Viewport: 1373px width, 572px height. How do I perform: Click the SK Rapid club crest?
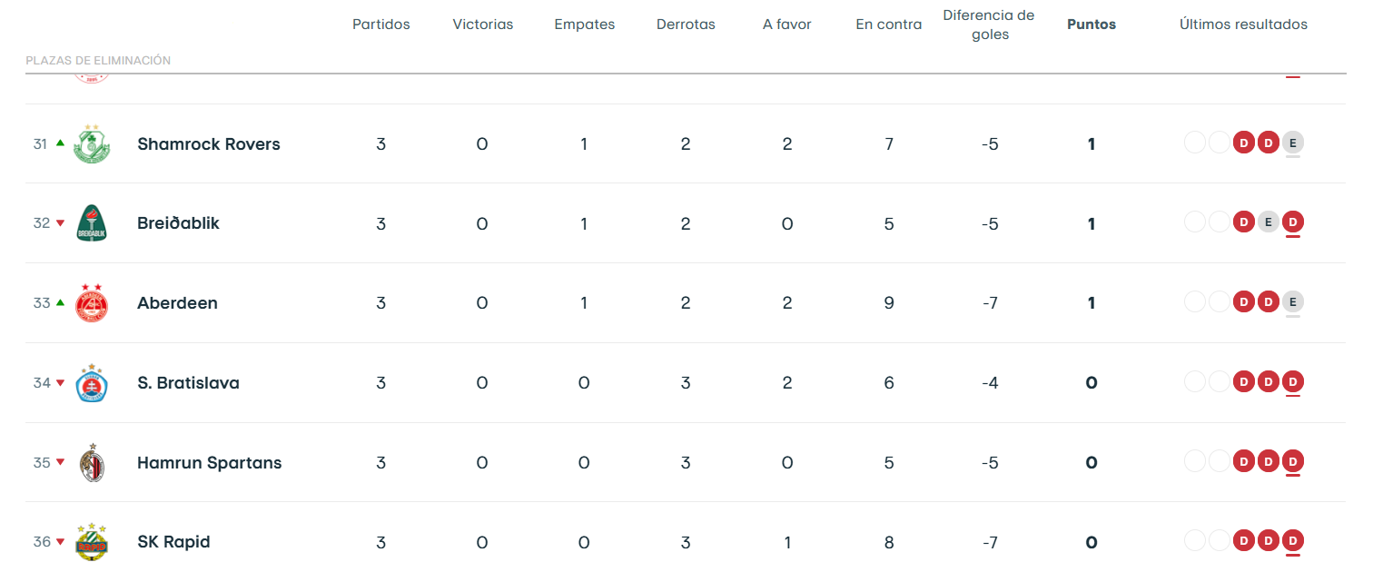(x=92, y=542)
